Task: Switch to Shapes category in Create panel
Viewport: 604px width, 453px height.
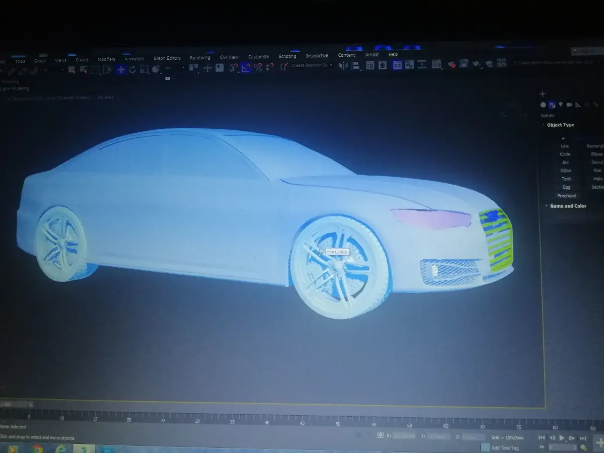Action: [x=552, y=105]
